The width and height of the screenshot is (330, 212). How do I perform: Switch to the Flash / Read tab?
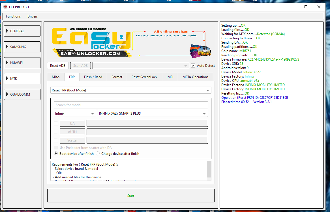93,77
